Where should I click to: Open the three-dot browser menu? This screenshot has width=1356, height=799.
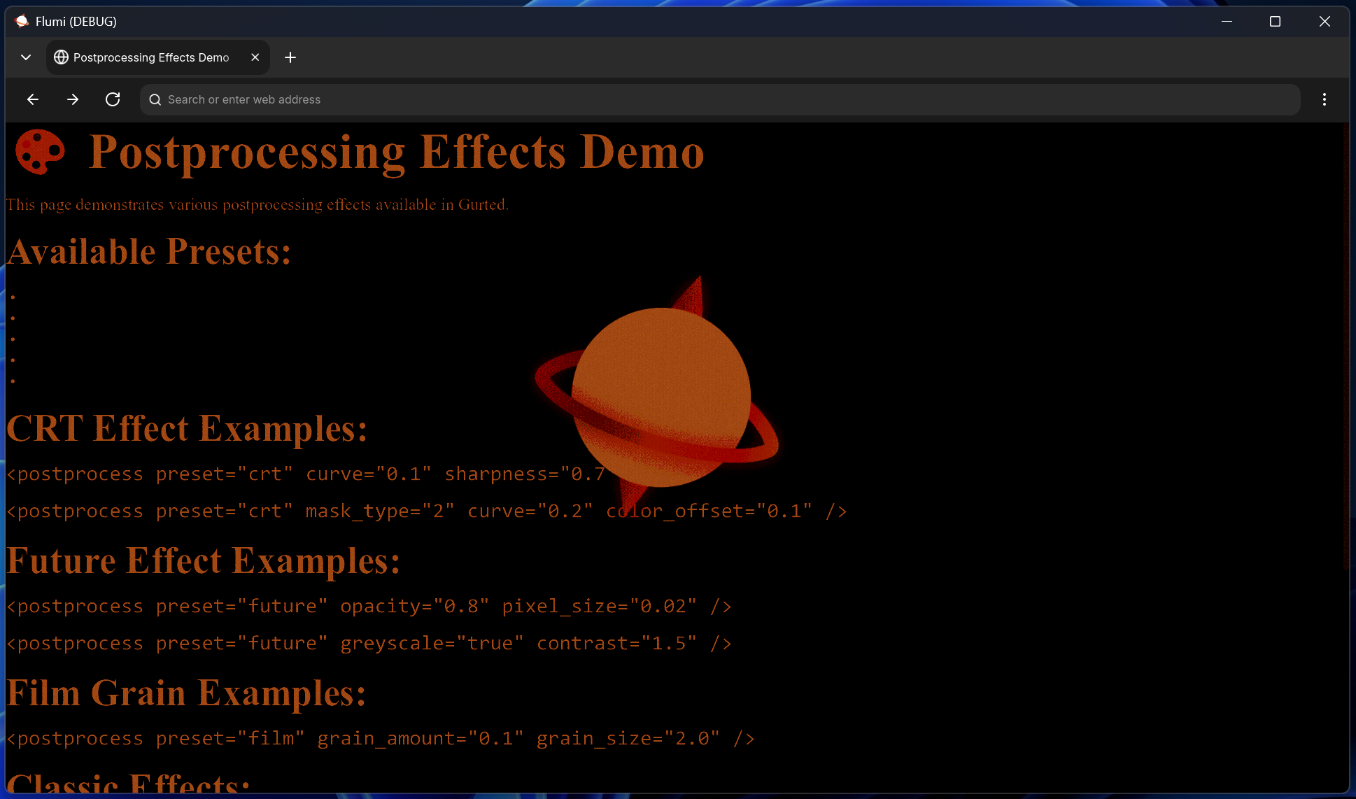pyautogui.click(x=1324, y=99)
